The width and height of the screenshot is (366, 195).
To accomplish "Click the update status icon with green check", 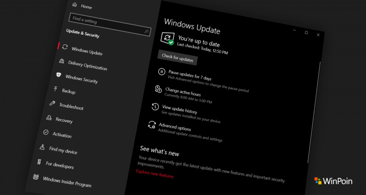I will pyautogui.click(x=167, y=39).
